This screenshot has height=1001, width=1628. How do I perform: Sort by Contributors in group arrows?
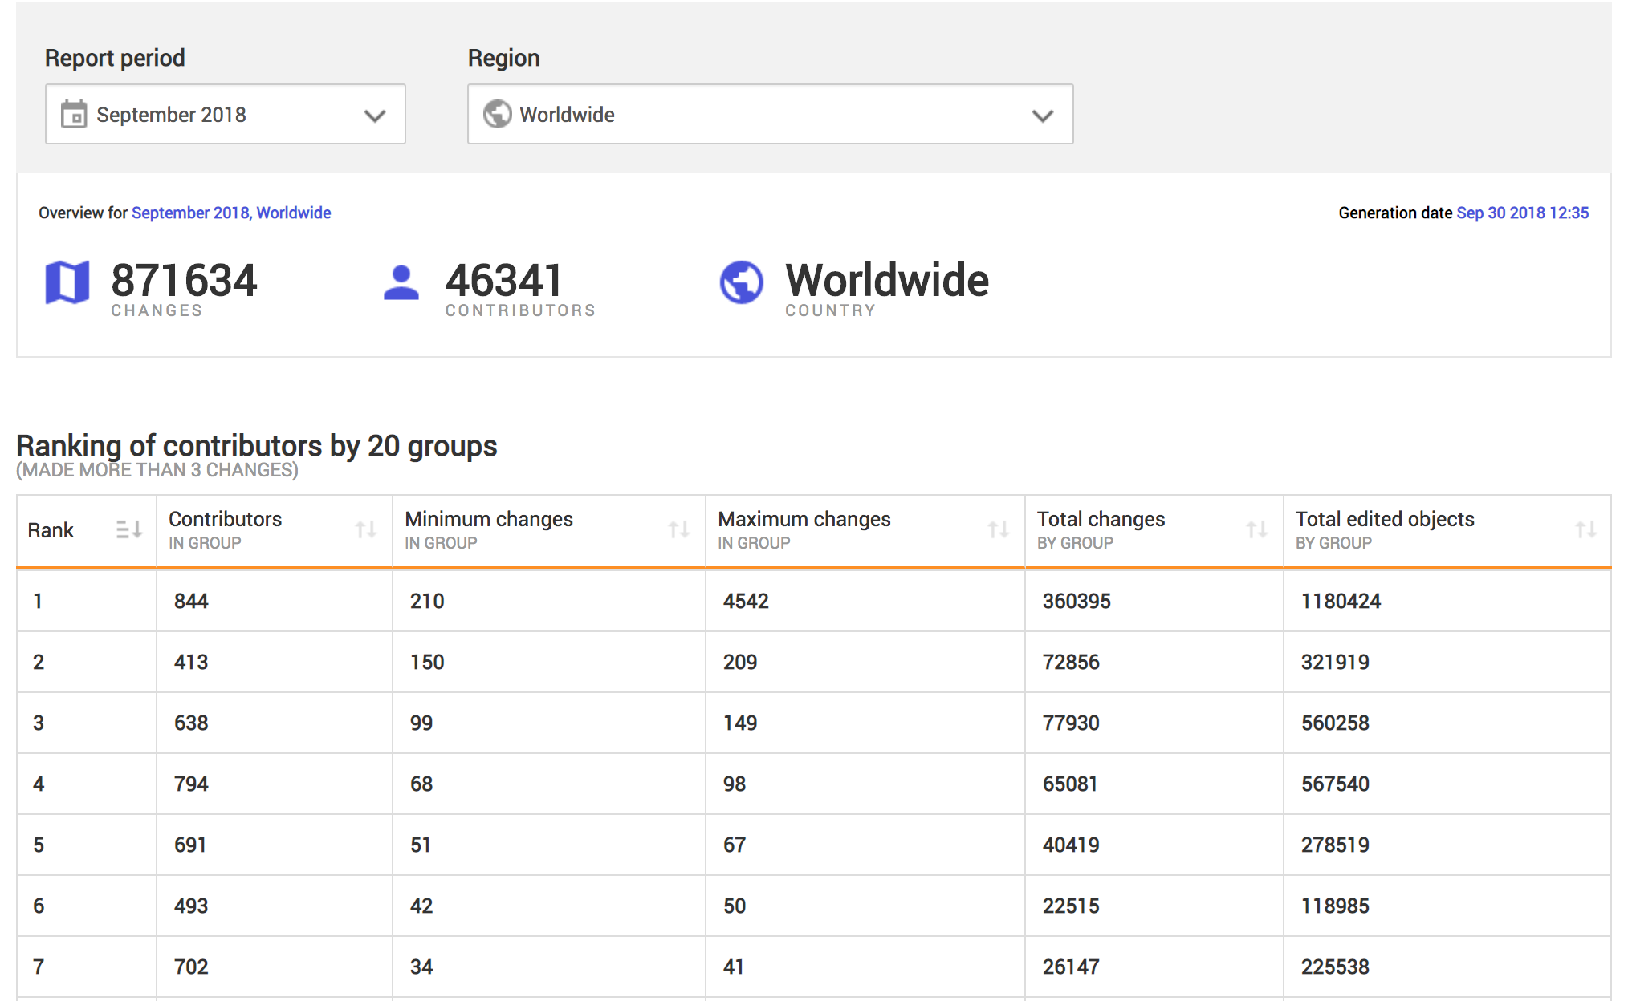tap(366, 529)
